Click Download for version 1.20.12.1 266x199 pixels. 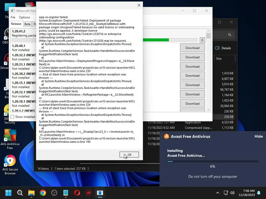point(192,94)
